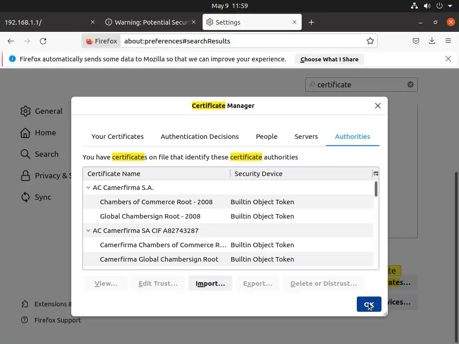Click the power icon in top bar
The image size is (459, 344).
(439, 5)
